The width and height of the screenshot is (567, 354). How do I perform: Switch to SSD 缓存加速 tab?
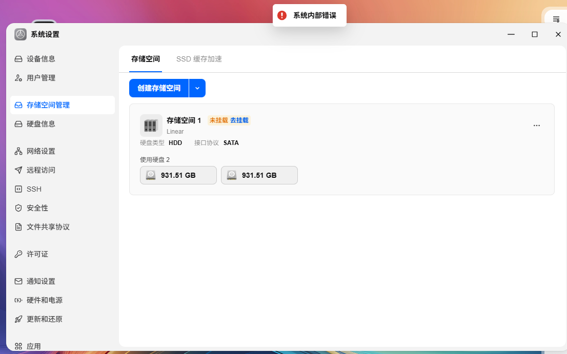point(199,59)
